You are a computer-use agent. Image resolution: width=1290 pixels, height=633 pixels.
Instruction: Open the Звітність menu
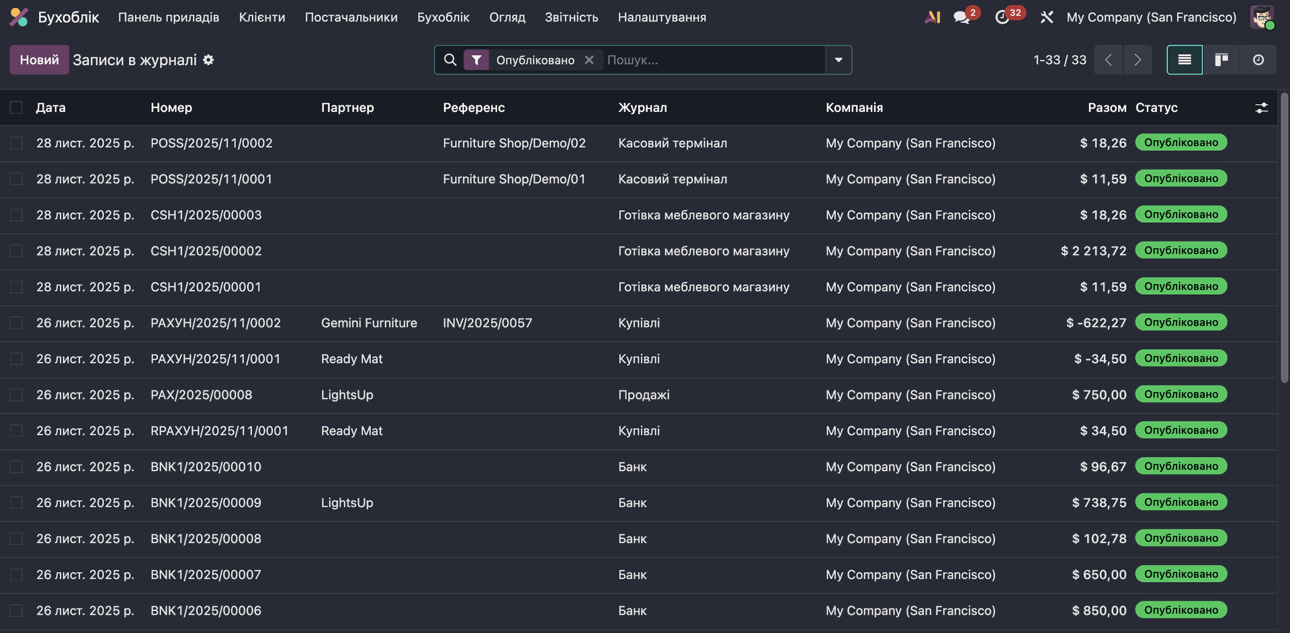(x=571, y=17)
